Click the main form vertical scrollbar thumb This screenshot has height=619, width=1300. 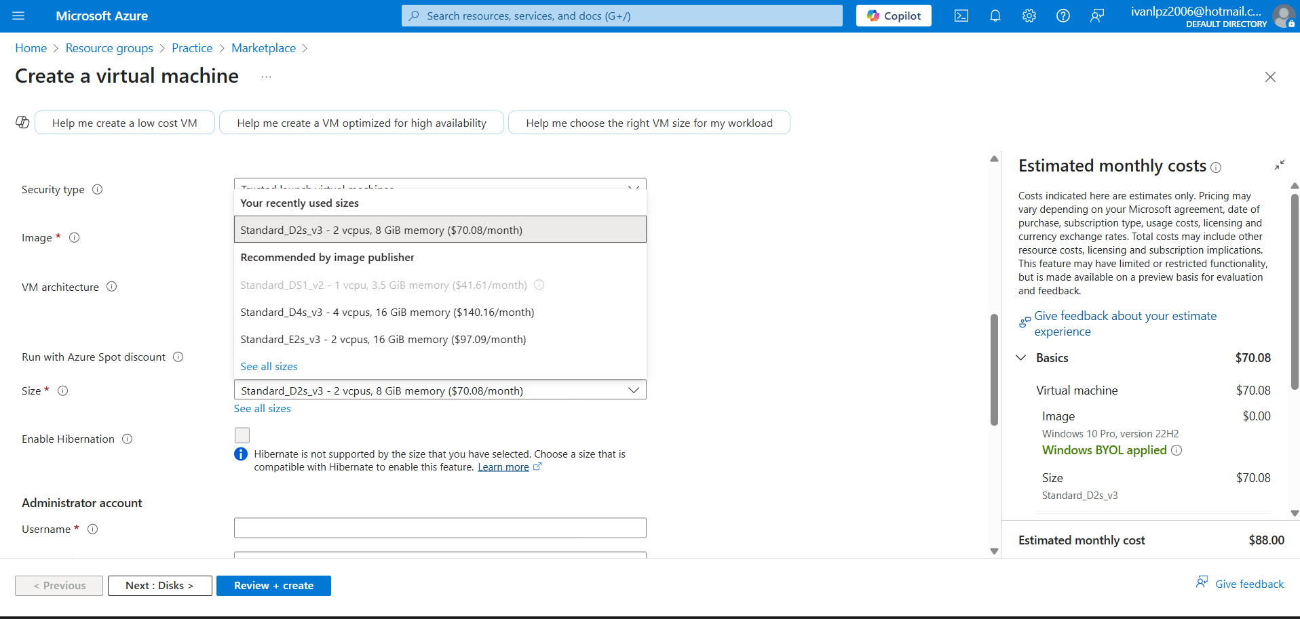point(994,370)
